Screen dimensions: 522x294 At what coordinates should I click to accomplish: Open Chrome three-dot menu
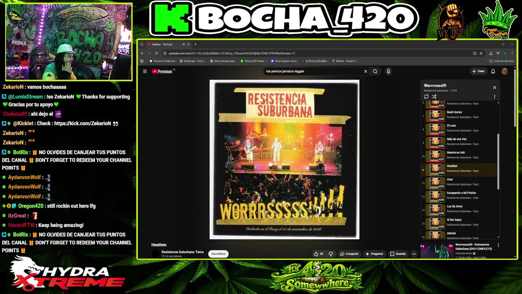(x=512, y=53)
